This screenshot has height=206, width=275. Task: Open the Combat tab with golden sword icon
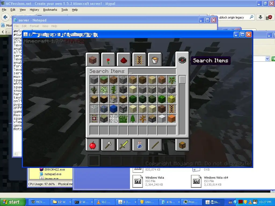(124, 145)
